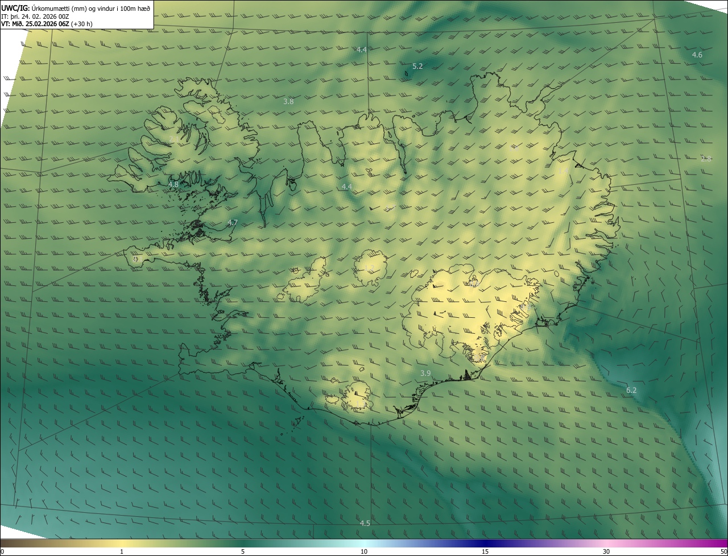Click the 5 tick on the color scale
This screenshot has width=728, height=556.
pos(243,552)
